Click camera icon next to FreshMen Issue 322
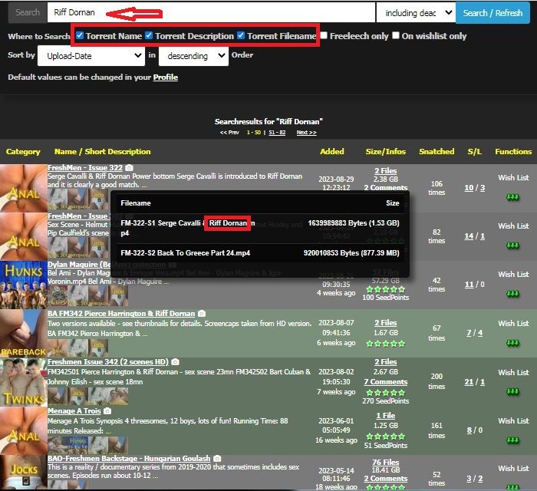The width and height of the screenshot is (537, 491). (x=130, y=167)
